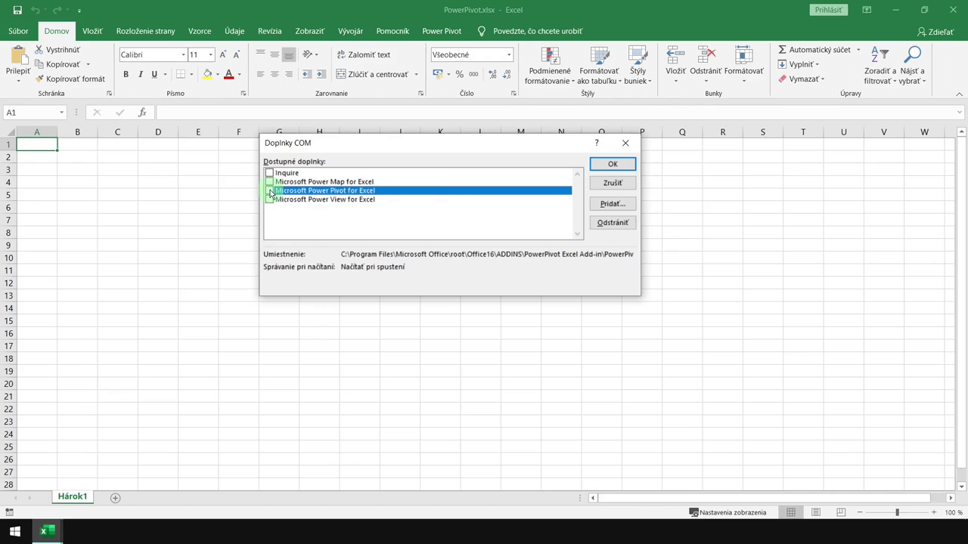The height and width of the screenshot is (544, 968).
Task: Open Cell styles (Štýly buniek)
Action: pos(638,65)
